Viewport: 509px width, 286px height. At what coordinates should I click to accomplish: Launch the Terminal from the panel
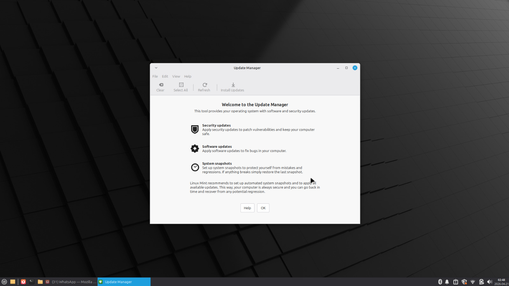[x=32, y=282]
